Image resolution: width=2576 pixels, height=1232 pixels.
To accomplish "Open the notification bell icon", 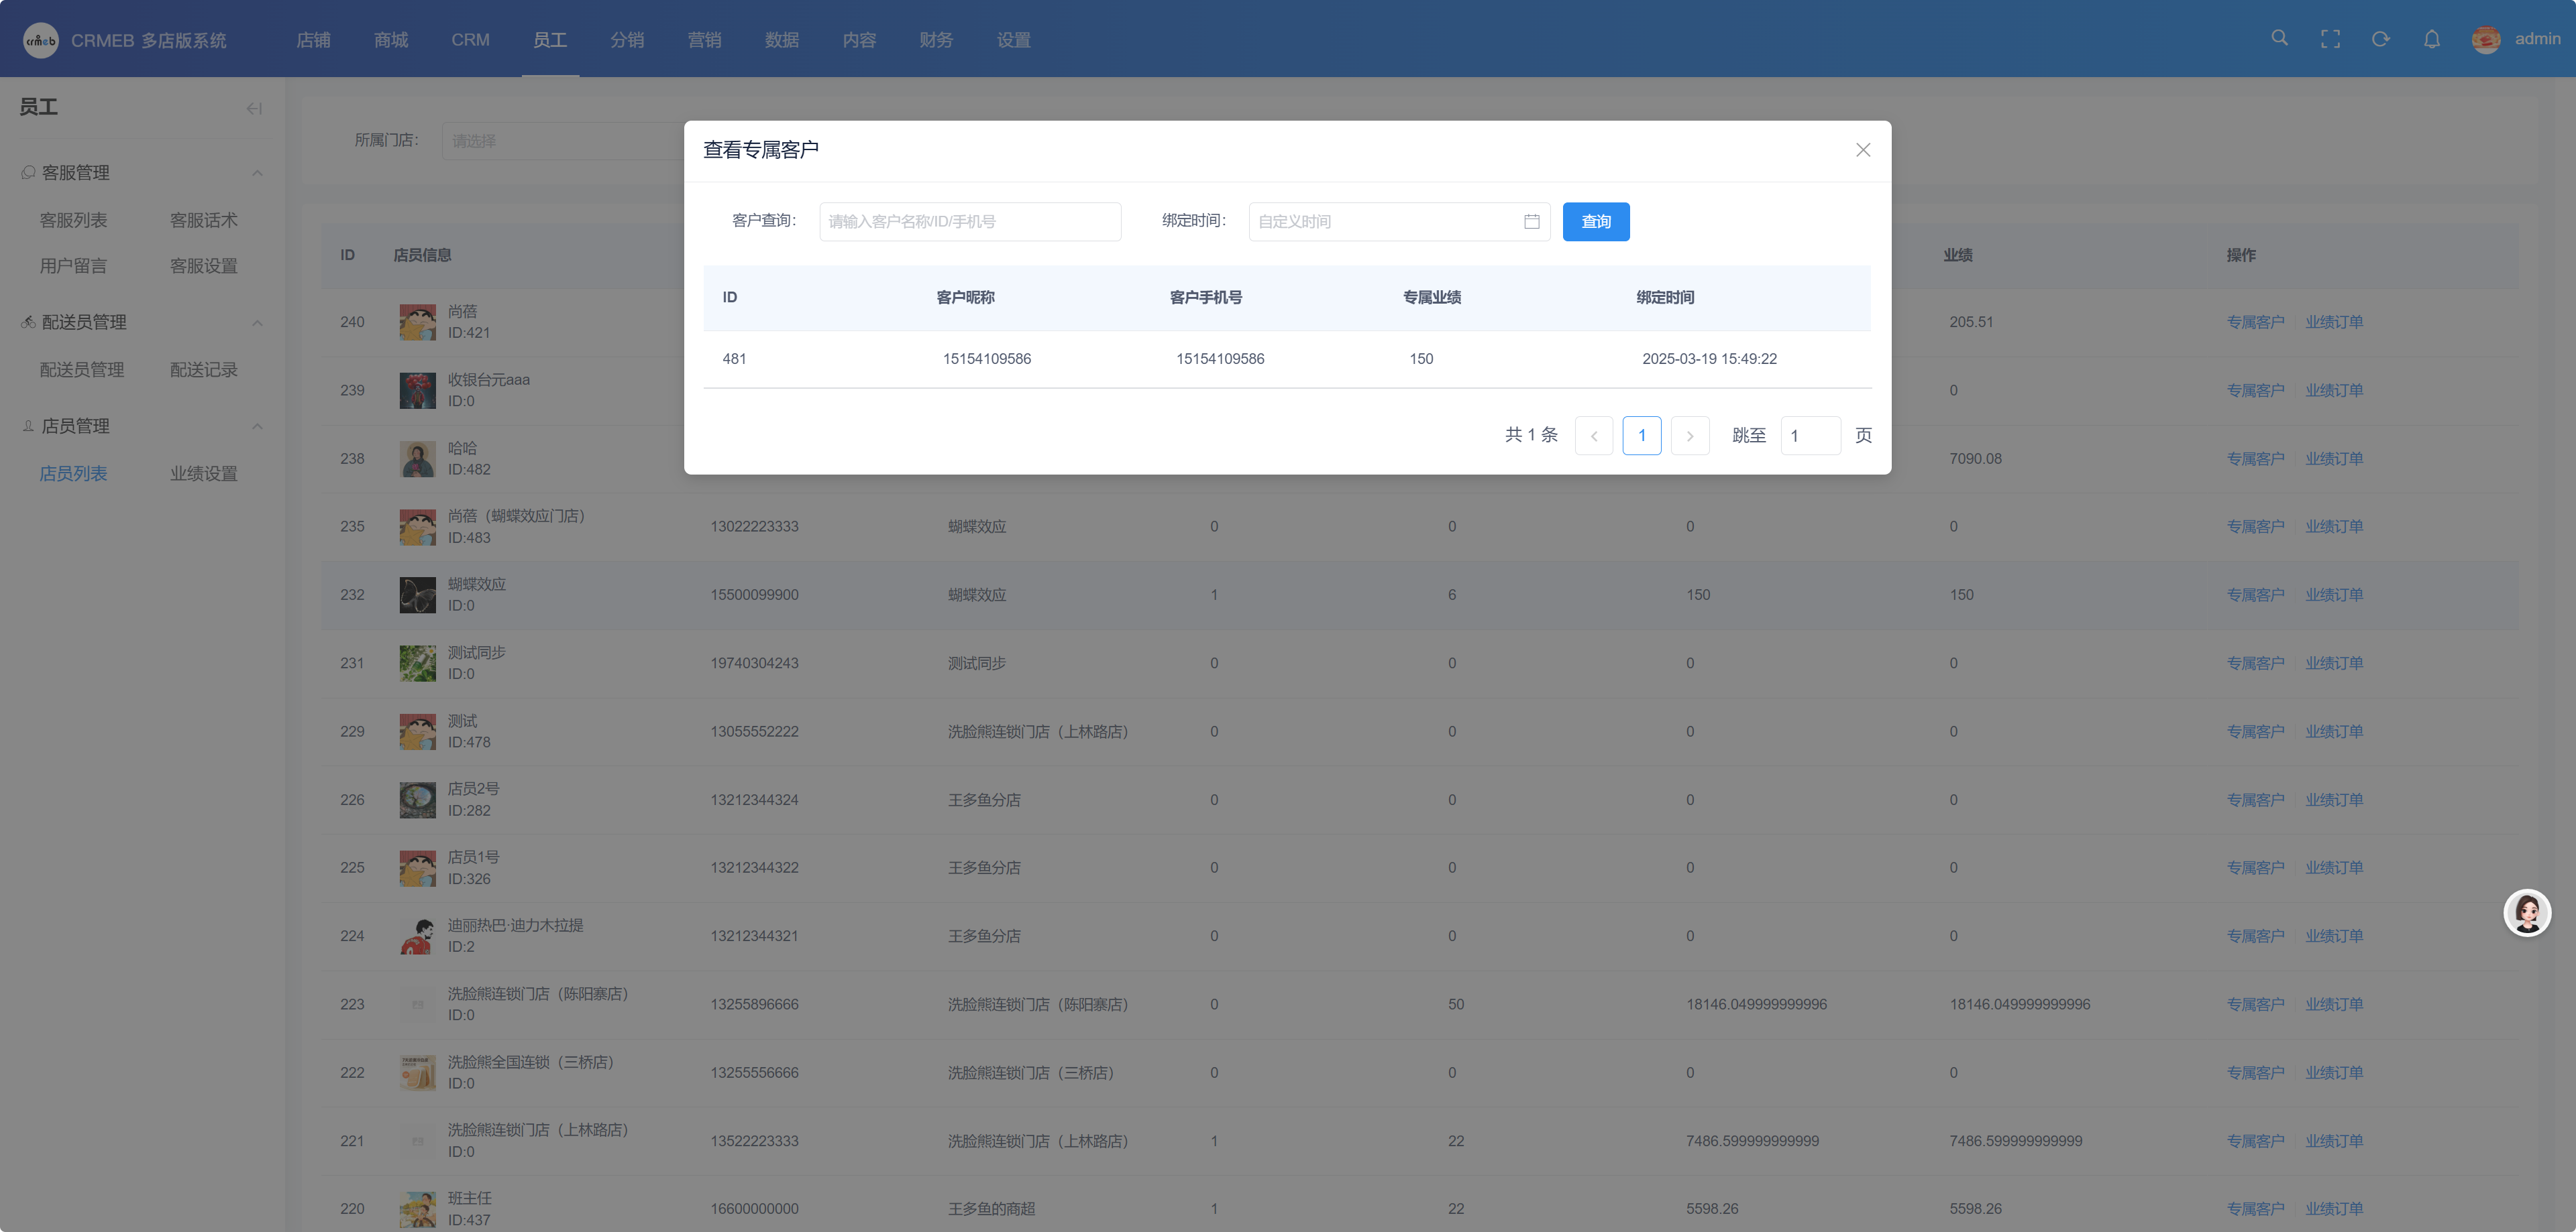I will tap(2432, 39).
